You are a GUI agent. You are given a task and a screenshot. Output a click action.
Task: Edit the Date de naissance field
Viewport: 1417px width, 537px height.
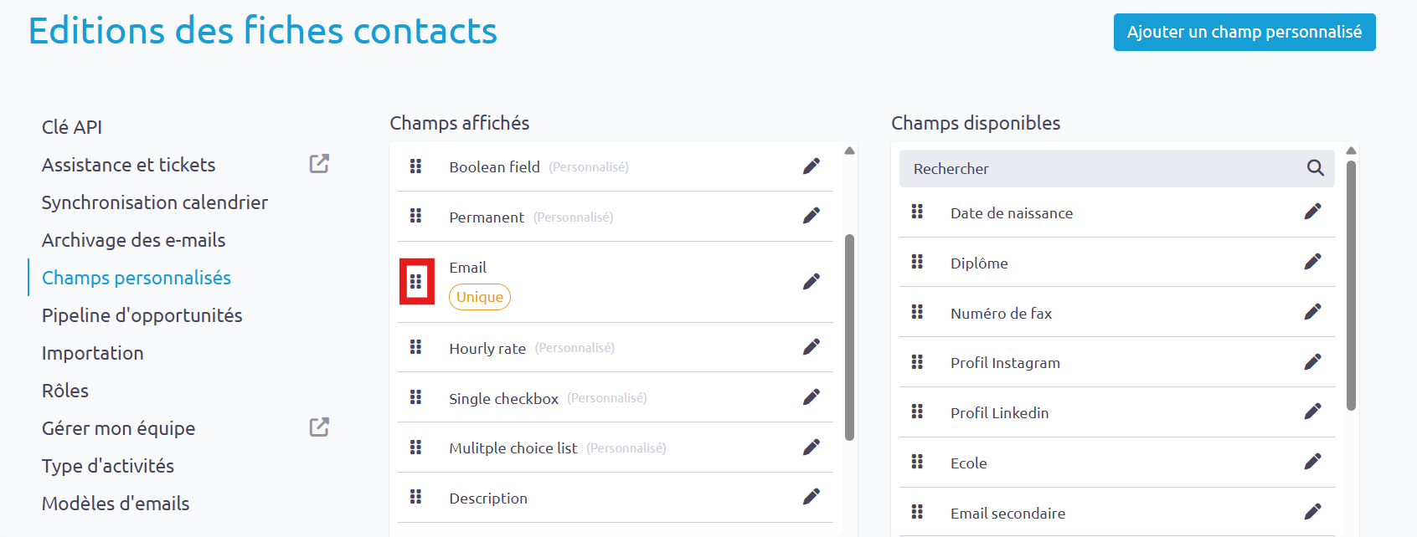[x=1312, y=212]
